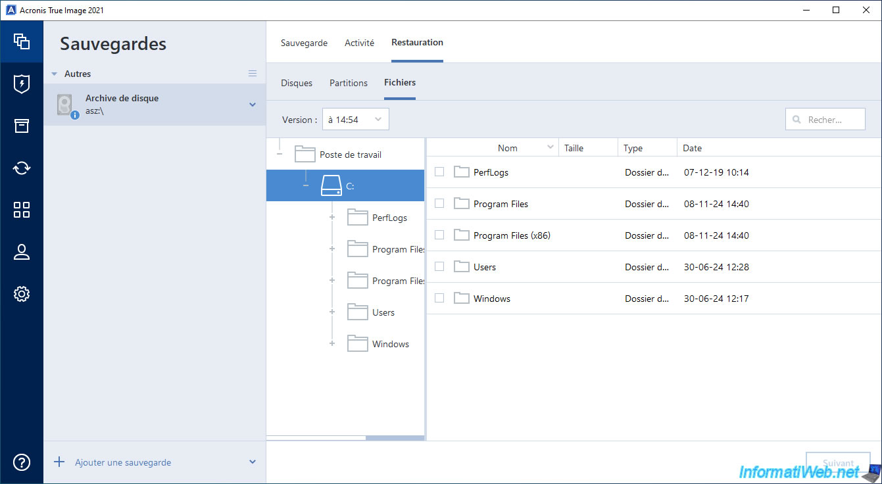Check the PerfLogs folder checkbox
Viewport: 882px width, 484px height.
click(439, 172)
